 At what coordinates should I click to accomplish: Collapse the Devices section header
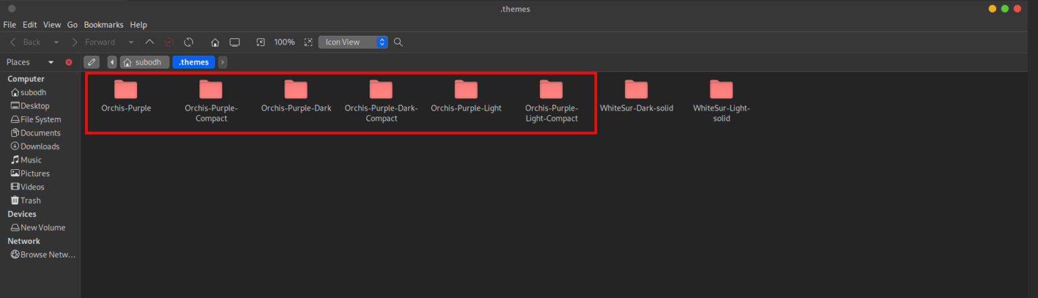pos(22,214)
